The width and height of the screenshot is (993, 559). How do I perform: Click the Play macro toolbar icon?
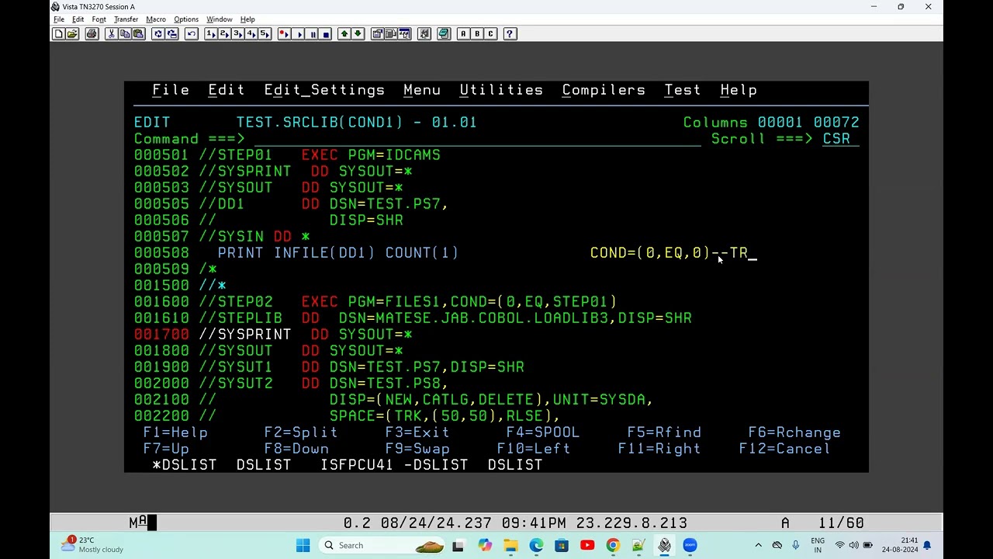coord(299,33)
